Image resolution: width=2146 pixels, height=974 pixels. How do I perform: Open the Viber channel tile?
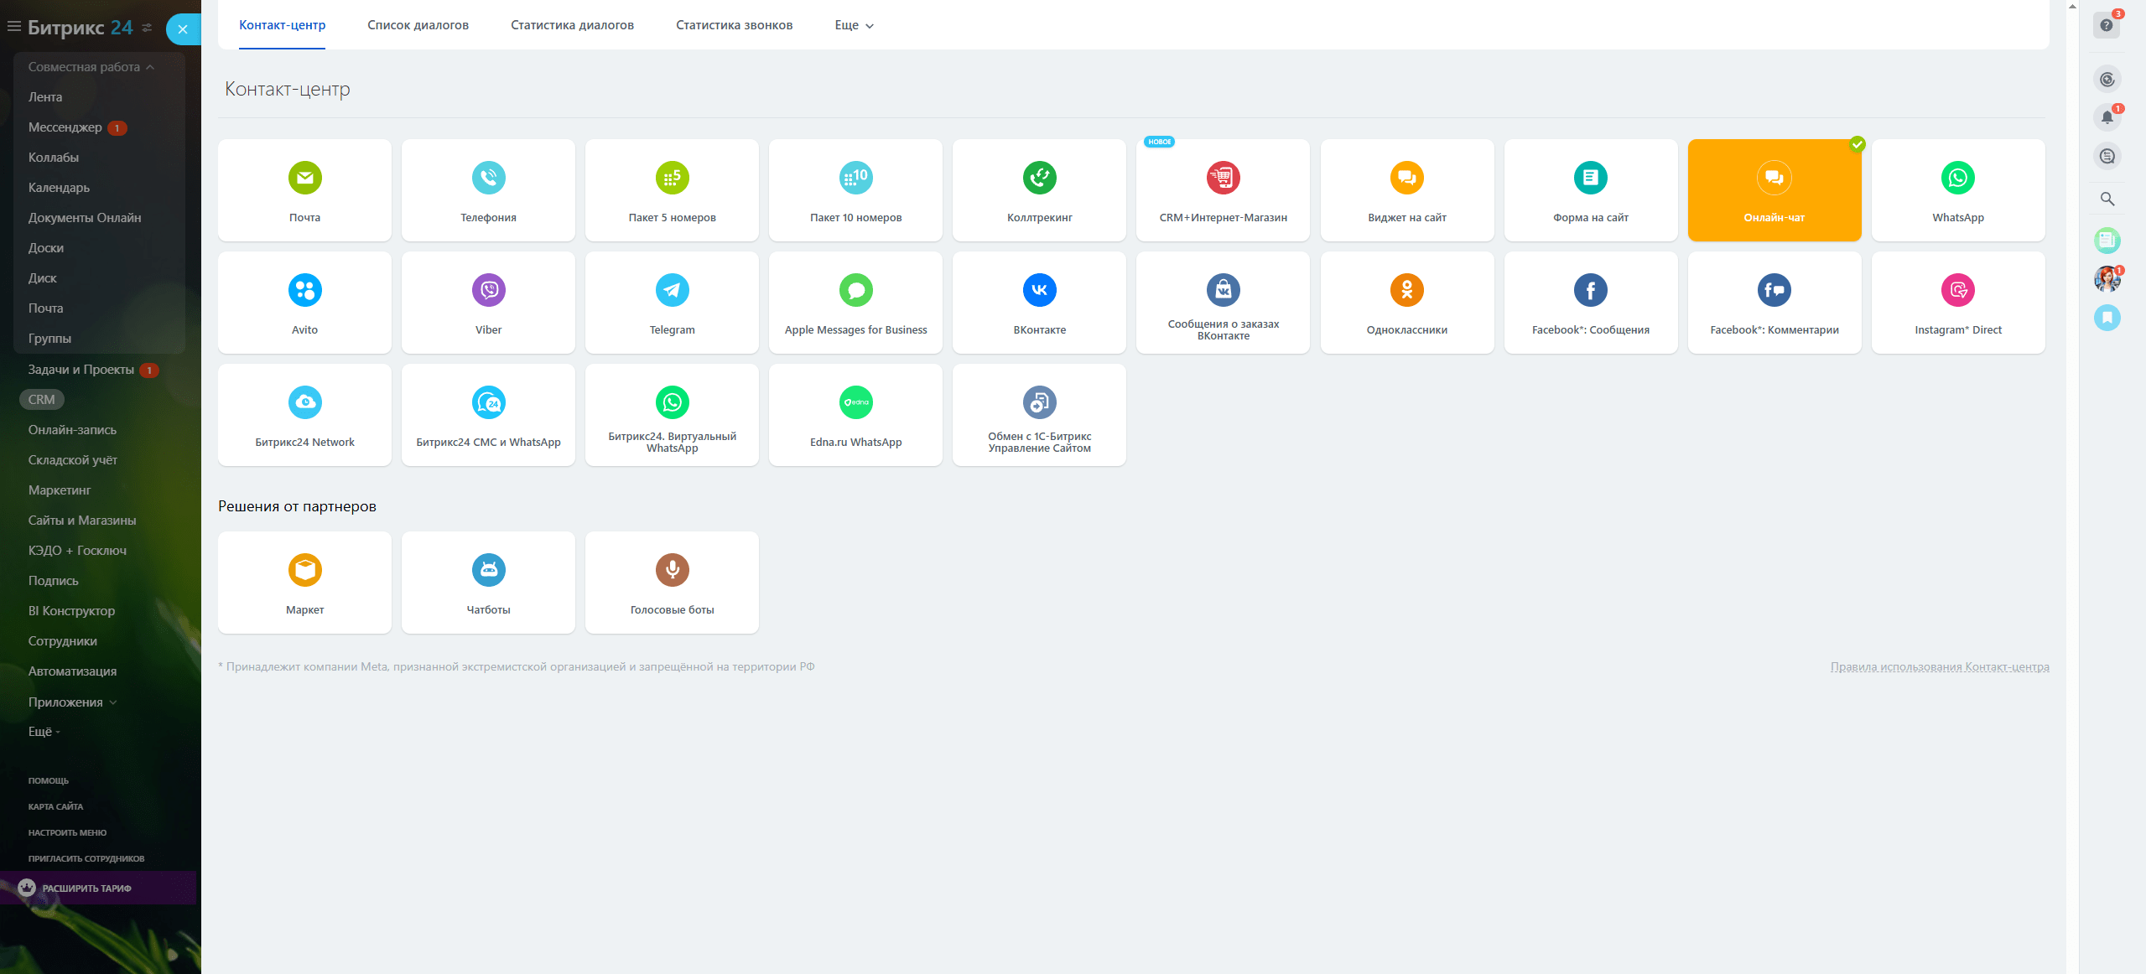[488, 303]
